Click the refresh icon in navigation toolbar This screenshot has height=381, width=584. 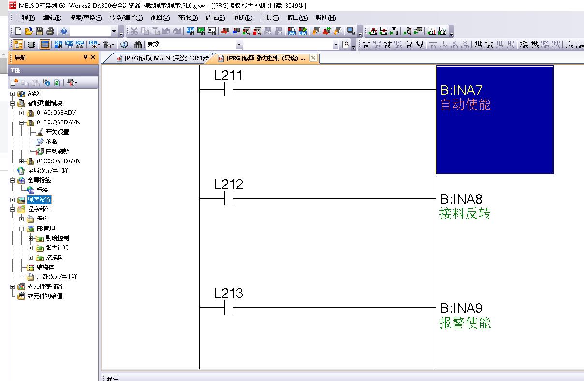[57, 83]
